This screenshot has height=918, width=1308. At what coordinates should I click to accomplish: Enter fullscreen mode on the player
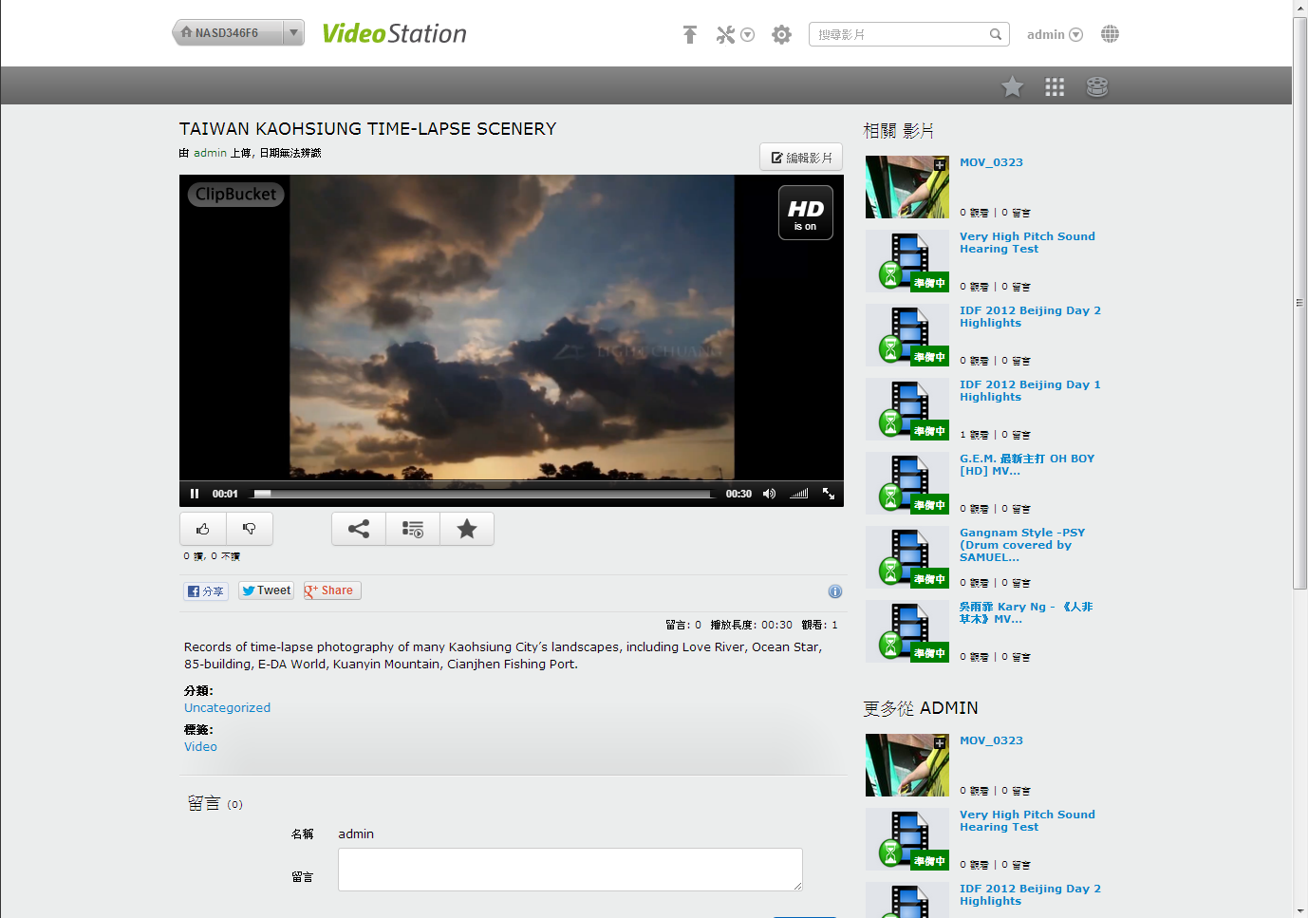click(829, 494)
